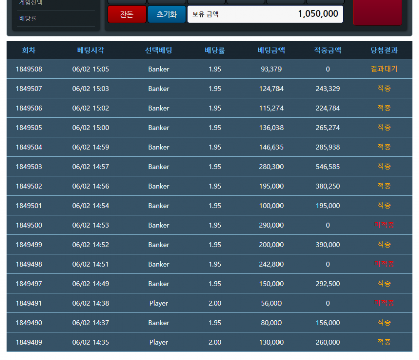The height and width of the screenshot is (360, 419).
Task: Click 적중 result for round 1849489
Action: point(384,342)
